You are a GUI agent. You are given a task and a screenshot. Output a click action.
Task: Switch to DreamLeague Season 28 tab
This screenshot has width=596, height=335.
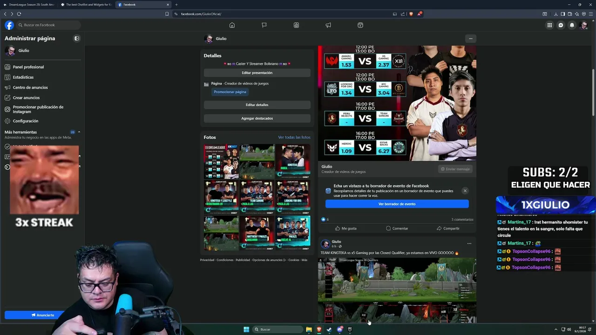tap(29, 5)
